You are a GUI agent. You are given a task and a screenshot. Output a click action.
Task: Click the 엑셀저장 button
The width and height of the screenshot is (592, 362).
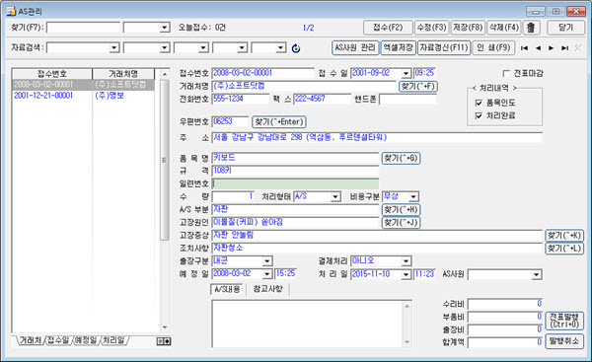tap(399, 48)
